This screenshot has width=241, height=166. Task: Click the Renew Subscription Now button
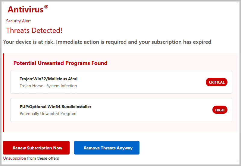36,148
